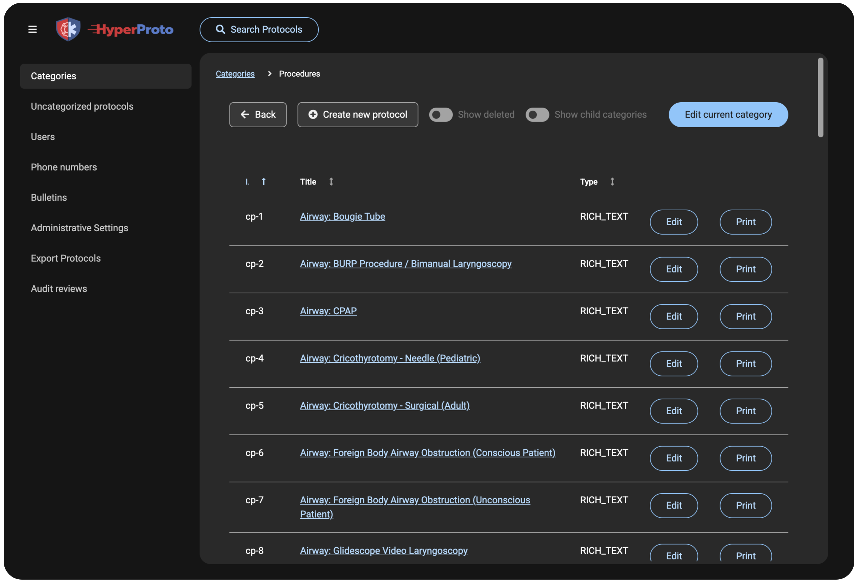The image size is (858, 583).
Task: Sort by Type column arrow icon
Action: [612, 182]
